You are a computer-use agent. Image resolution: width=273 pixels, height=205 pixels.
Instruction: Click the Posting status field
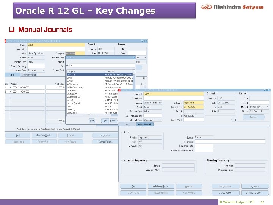pos(150,137)
